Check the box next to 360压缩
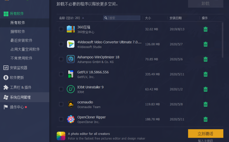 tap(61, 29)
